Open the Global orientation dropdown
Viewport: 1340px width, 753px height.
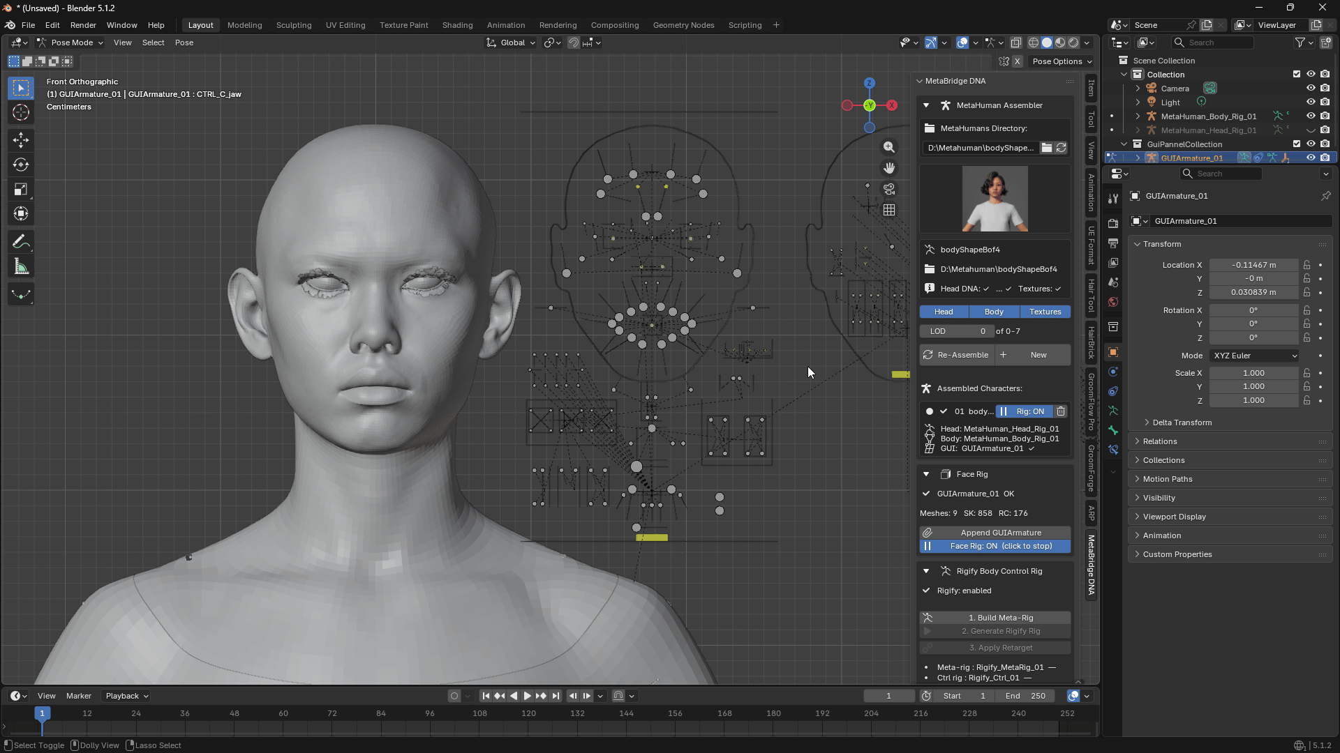pyautogui.click(x=511, y=43)
